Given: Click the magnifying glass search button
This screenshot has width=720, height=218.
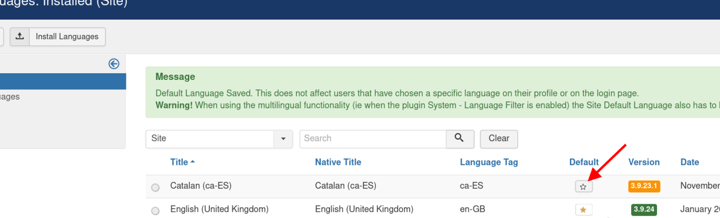Looking at the screenshot, I should coord(459,138).
